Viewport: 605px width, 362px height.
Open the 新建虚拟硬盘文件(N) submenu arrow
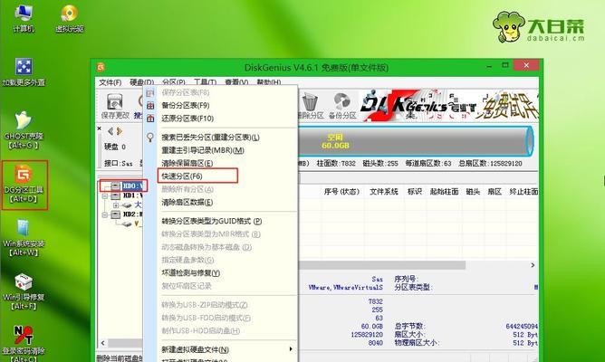(291, 349)
